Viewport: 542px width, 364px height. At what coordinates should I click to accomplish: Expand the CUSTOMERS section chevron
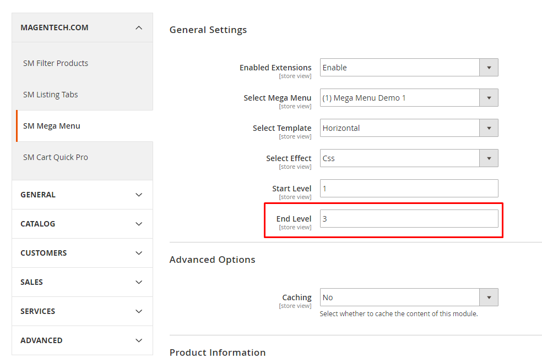(x=139, y=253)
